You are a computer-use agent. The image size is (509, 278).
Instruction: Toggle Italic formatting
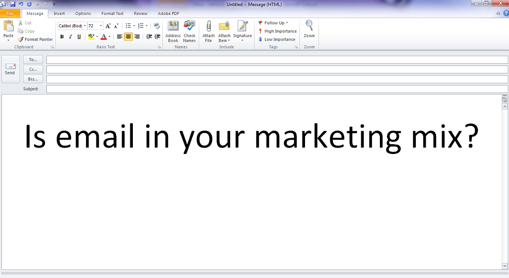point(70,37)
